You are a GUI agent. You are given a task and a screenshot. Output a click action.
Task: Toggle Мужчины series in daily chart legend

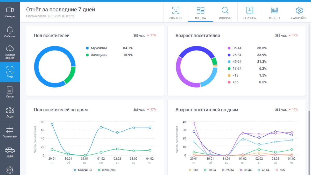(82, 170)
